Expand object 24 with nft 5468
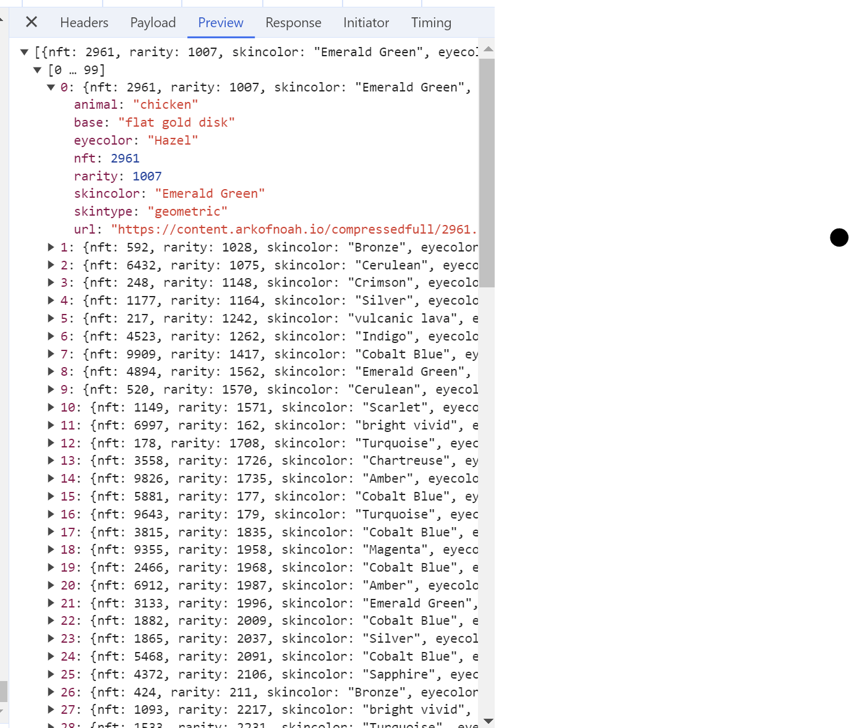This screenshot has width=849, height=728. click(51, 656)
